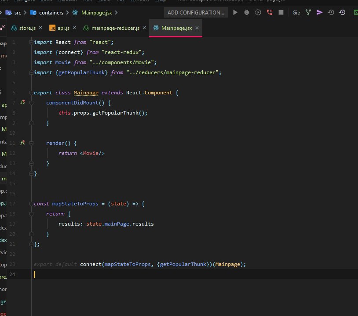Close the api.js editor tab

[x=74, y=28]
